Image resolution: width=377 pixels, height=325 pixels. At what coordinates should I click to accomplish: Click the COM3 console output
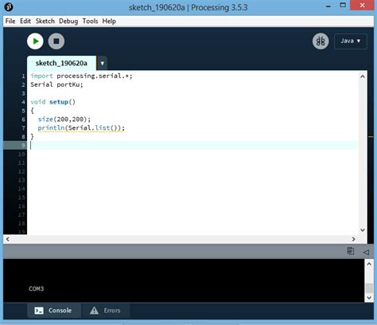pyautogui.click(x=37, y=288)
